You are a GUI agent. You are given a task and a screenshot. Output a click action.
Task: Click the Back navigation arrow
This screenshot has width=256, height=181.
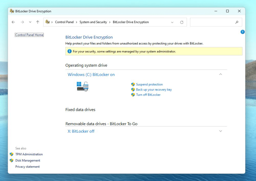tap(13, 22)
